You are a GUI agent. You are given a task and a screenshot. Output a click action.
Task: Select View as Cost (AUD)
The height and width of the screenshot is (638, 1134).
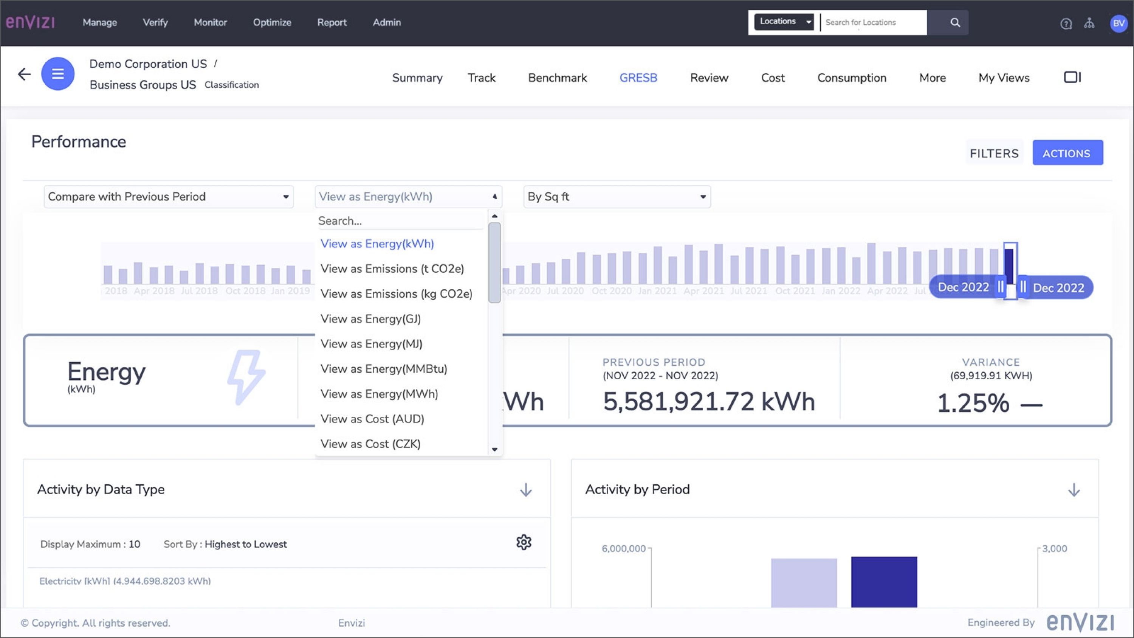pyautogui.click(x=372, y=419)
